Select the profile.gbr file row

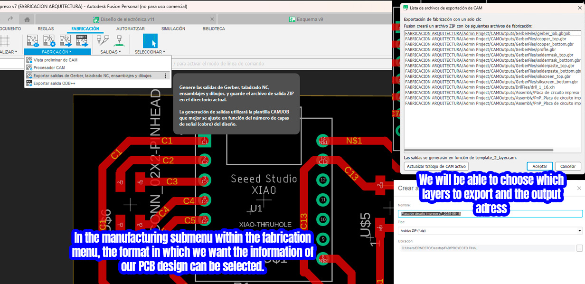493,49
